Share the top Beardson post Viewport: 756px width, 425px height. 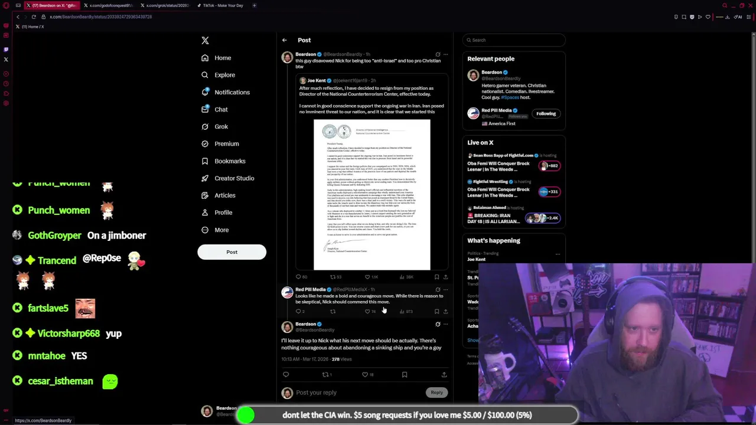click(x=445, y=276)
